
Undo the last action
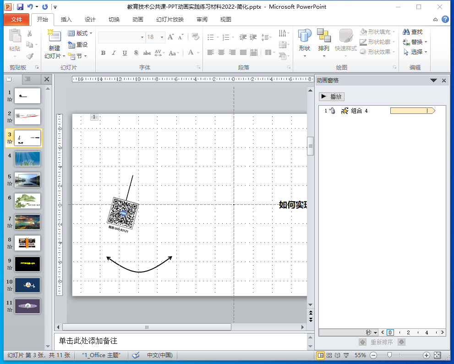pos(30,7)
